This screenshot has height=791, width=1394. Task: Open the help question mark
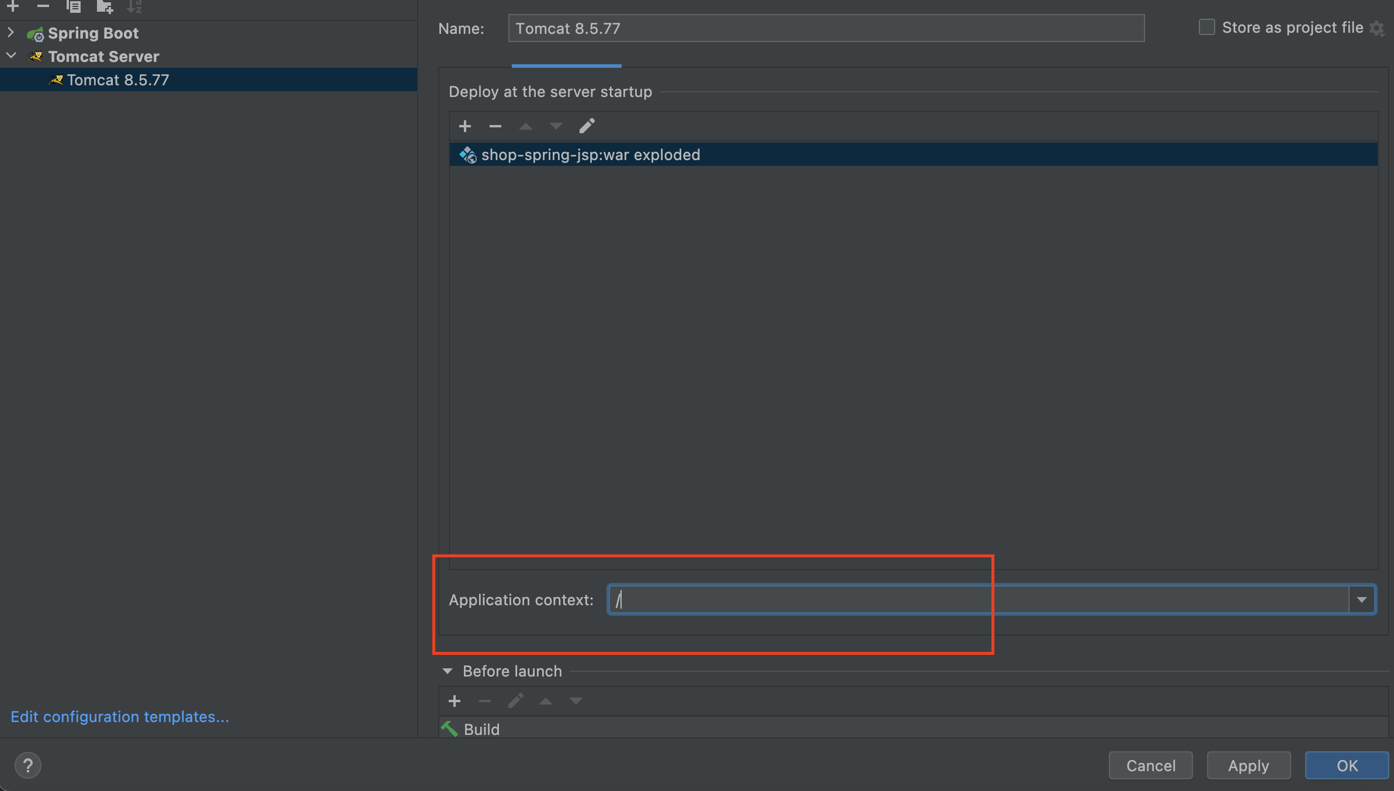[27, 765]
